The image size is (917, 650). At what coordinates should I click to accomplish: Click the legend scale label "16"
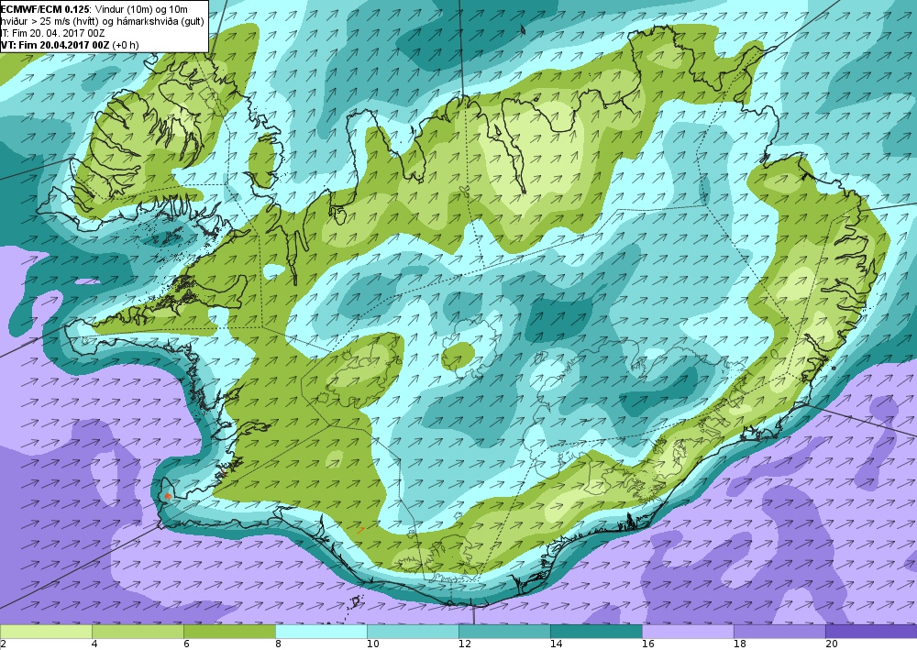point(648,644)
